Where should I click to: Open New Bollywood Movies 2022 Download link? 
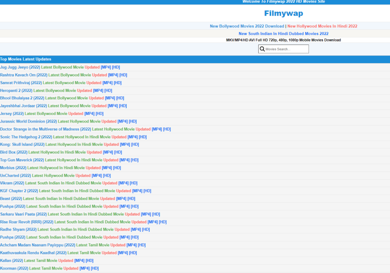pos(247,26)
